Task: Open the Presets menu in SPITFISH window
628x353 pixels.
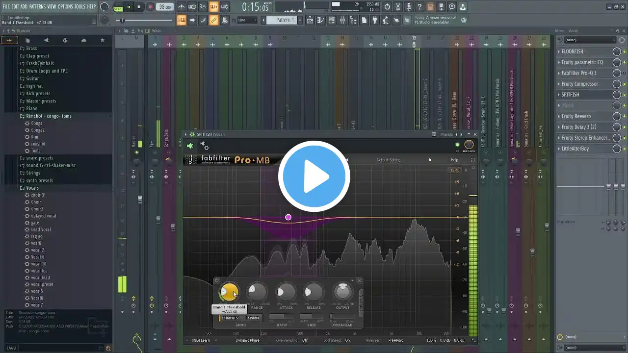Action: point(446,134)
